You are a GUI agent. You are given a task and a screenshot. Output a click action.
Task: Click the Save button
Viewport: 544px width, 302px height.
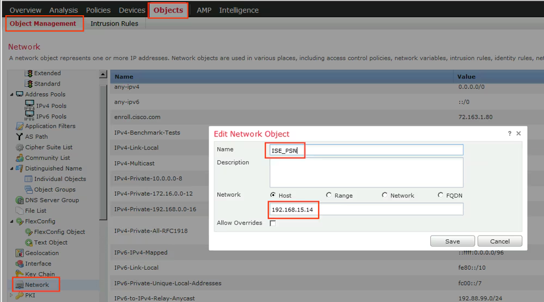tap(452, 241)
